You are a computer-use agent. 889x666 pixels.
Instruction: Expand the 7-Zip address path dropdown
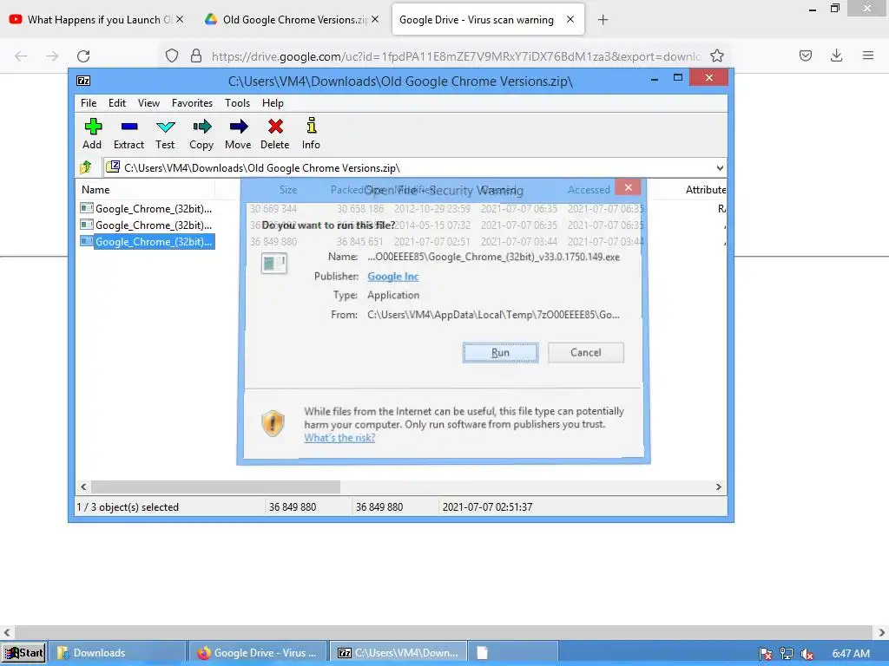(720, 167)
